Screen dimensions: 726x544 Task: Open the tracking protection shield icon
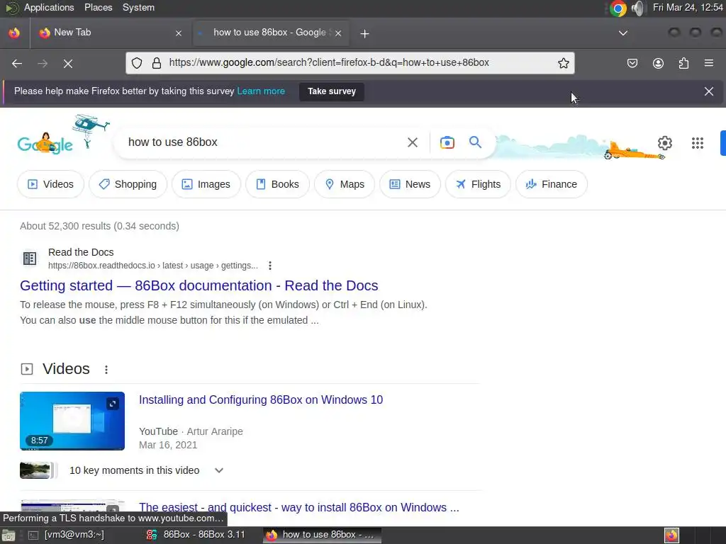(137, 63)
